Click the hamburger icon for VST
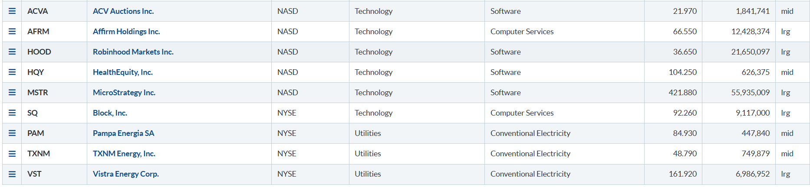Image resolution: width=810 pixels, height=187 pixels. [12, 174]
